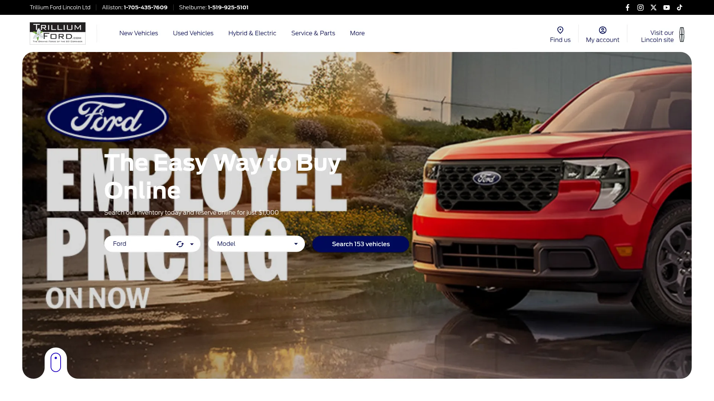714x401 pixels.
Task: Open the TikTok social icon
Action: click(x=679, y=7)
